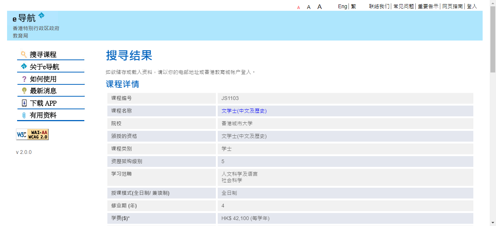Select the small red font size A
The width and height of the screenshot is (496, 226).
298,7
